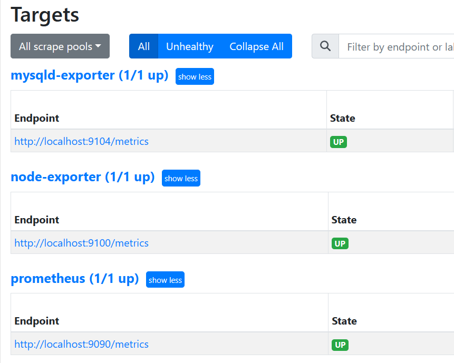
Task: Open the prometheus pool heading link
Action: tap(74, 278)
